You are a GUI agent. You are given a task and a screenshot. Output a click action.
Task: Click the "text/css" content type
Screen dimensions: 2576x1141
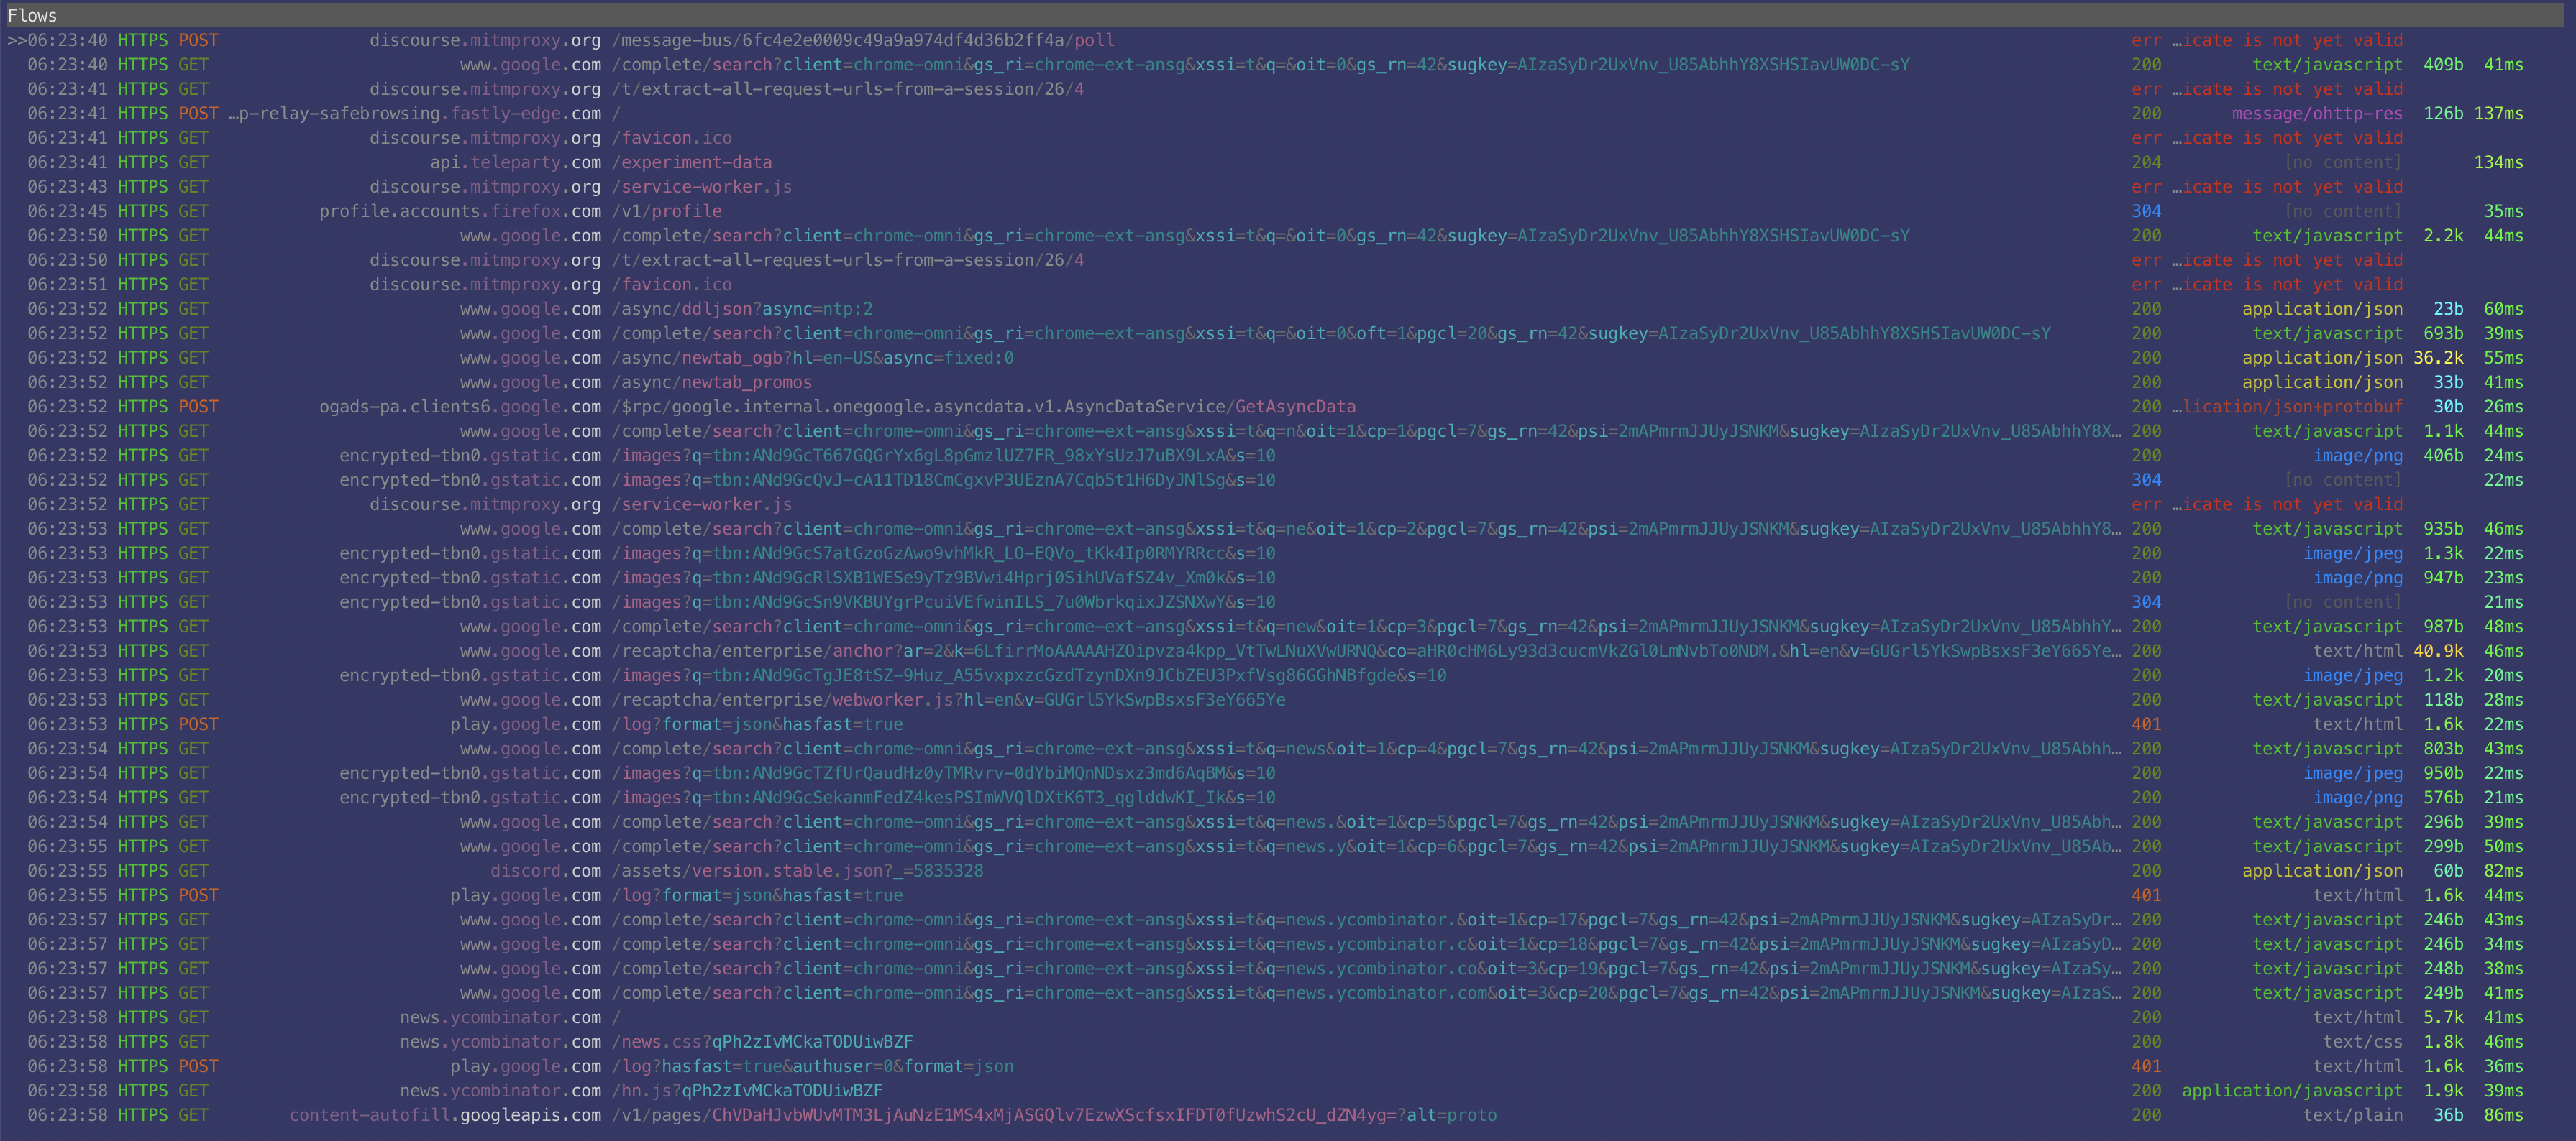[x=2362, y=1042]
